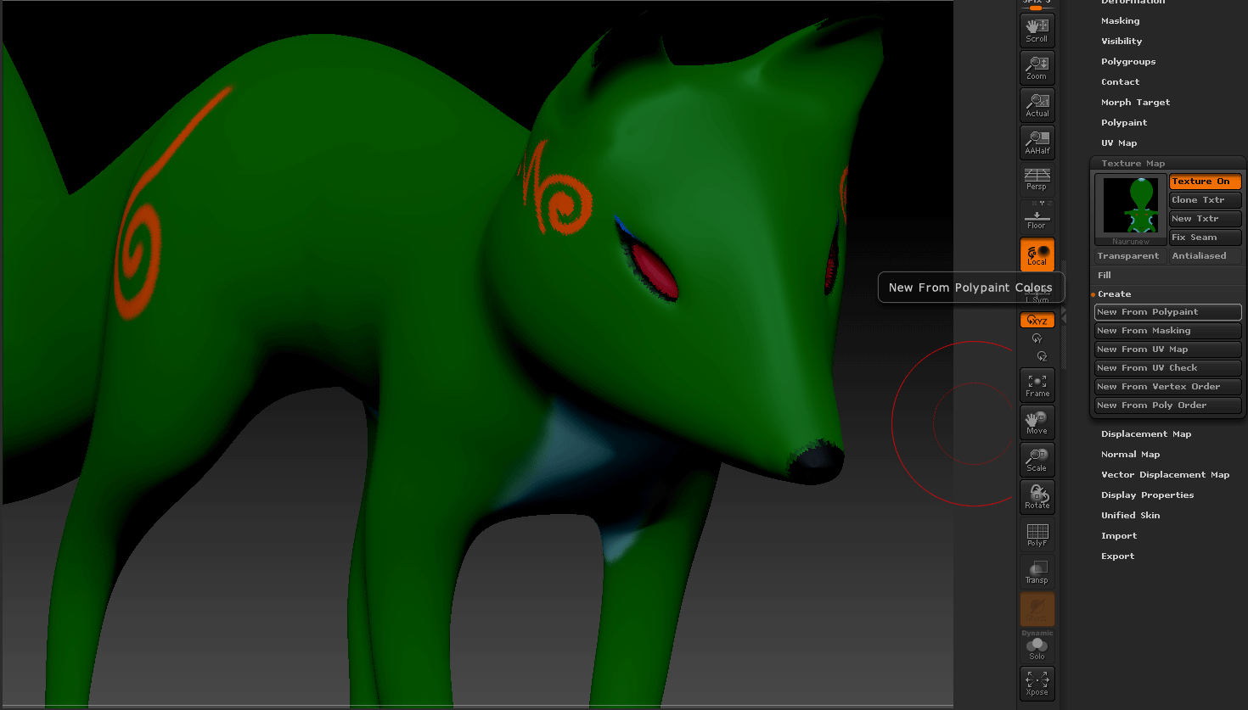Disable Texture On in Texture Map
Screen dimensions: 1248x710
[1204, 181]
